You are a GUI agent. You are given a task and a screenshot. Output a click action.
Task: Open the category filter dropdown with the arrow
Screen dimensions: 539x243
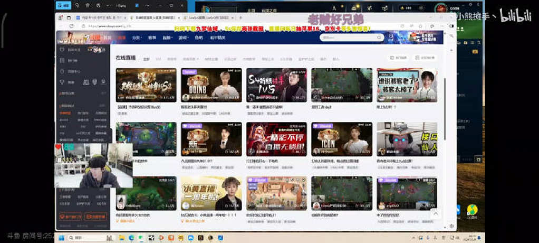(190, 59)
